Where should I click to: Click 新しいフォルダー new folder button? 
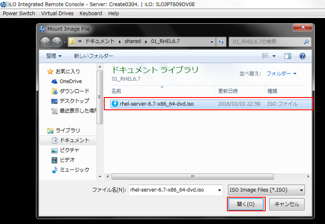point(94,56)
